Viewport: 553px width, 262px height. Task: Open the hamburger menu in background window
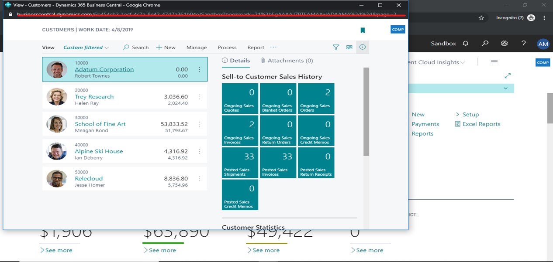click(494, 62)
